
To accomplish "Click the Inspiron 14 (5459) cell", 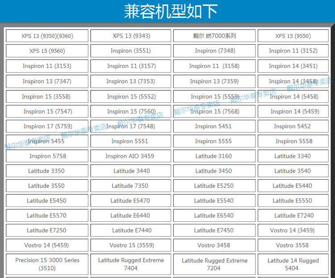I will coord(293,111).
